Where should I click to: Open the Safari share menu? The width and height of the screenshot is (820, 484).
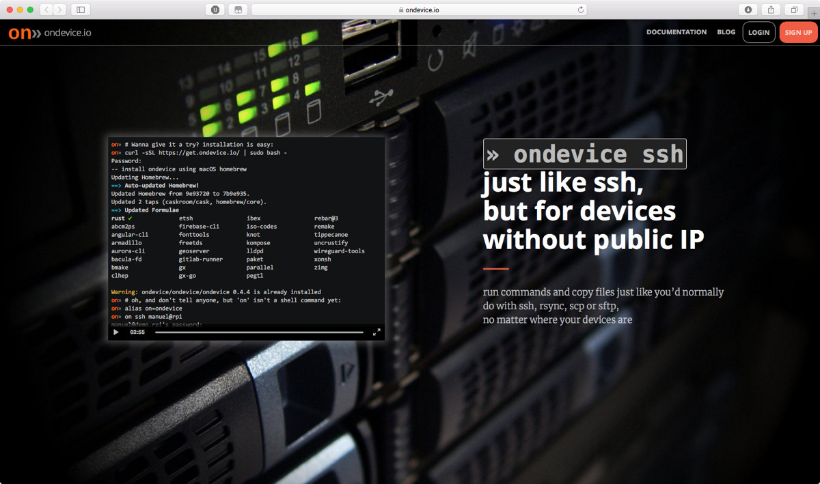click(771, 10)
